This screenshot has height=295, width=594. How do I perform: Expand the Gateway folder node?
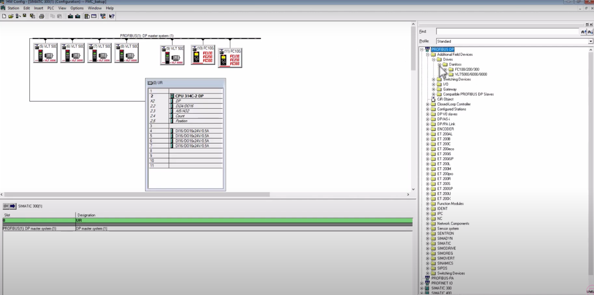(434, 89)
